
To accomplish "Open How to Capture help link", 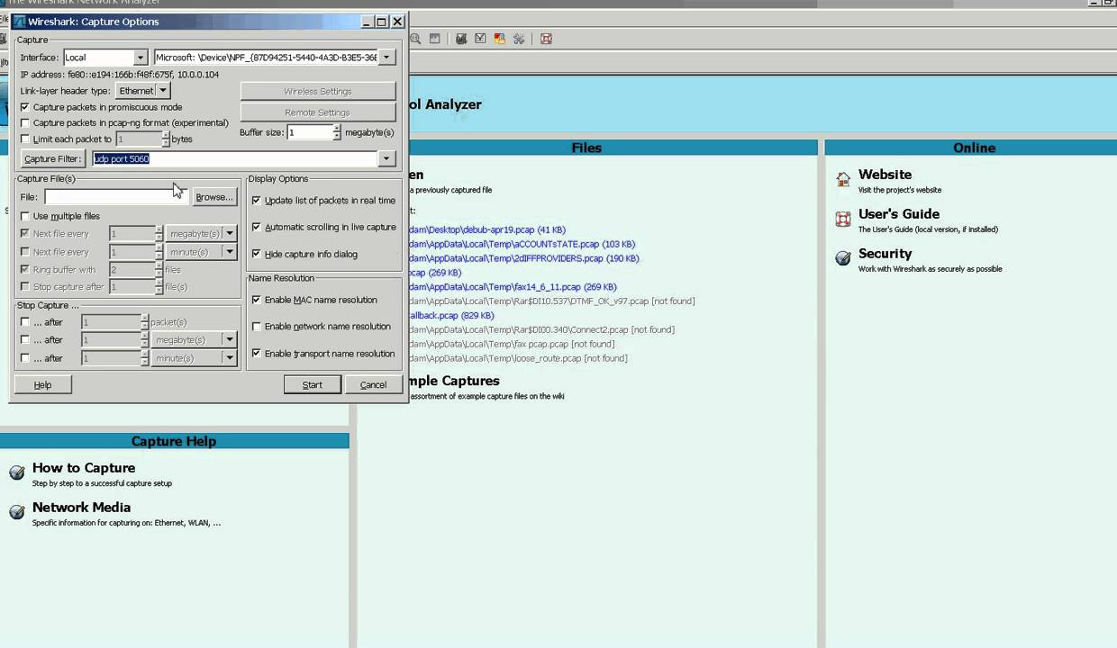I will pos(84,468).
